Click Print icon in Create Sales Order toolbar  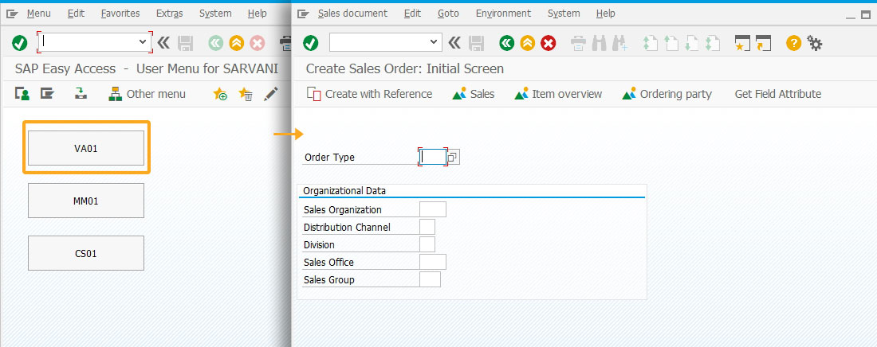tap(578, 43)
